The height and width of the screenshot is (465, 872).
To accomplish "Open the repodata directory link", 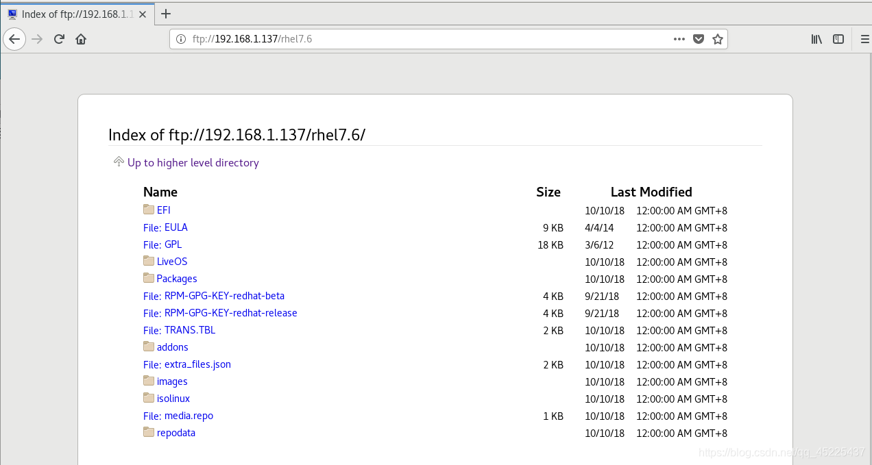I will click(x=176, y=433).
